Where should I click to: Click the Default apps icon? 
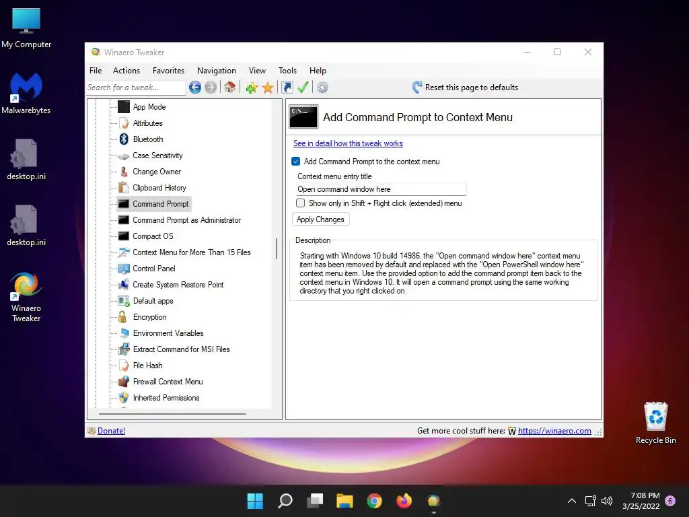point(124,301)
